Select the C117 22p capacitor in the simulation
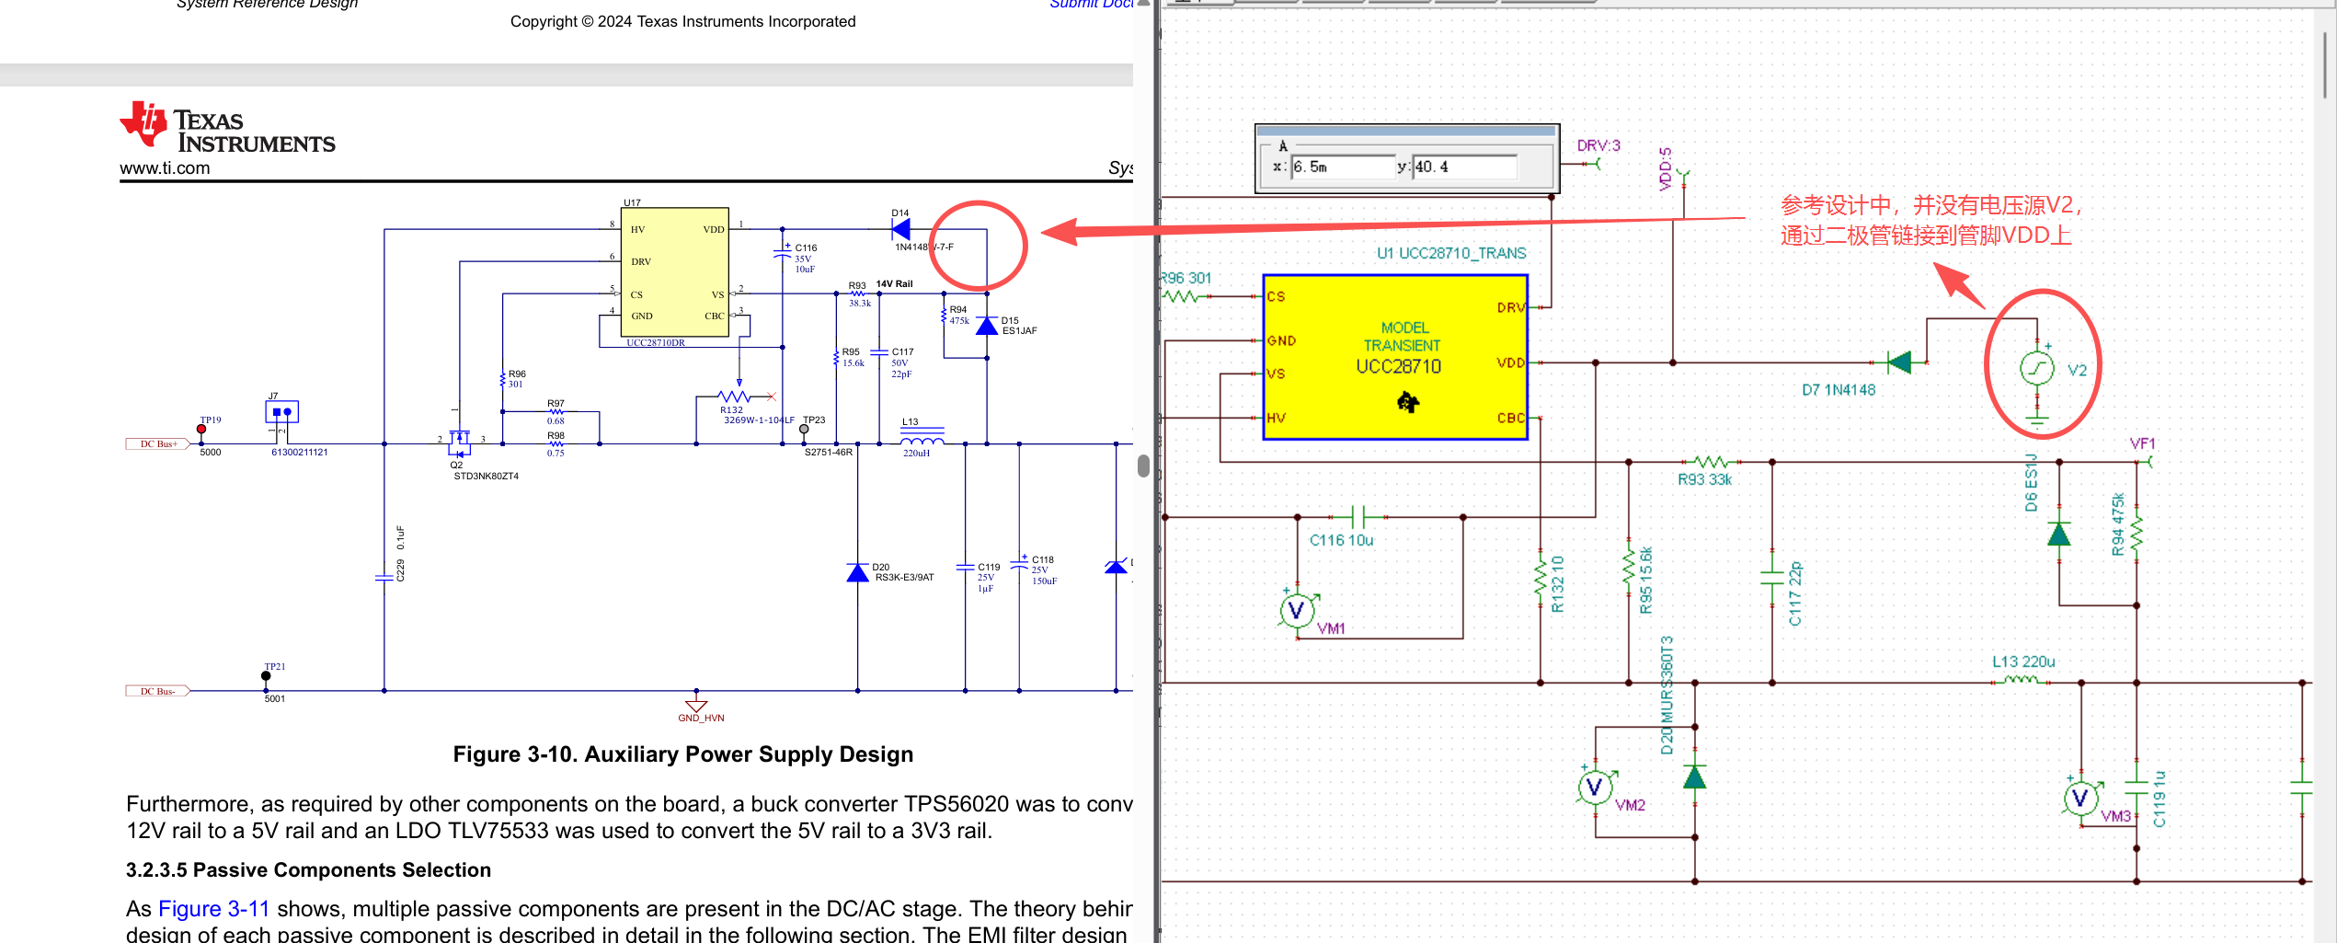The image size is (2337, 943). pos(1772,578)
